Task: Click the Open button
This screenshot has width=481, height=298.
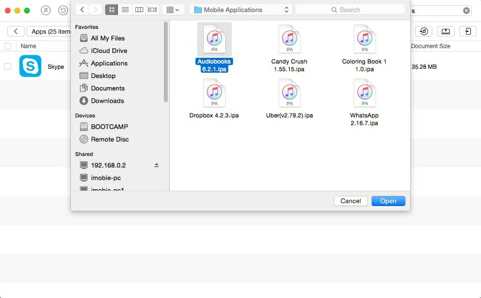Action: tap(388, 201)
